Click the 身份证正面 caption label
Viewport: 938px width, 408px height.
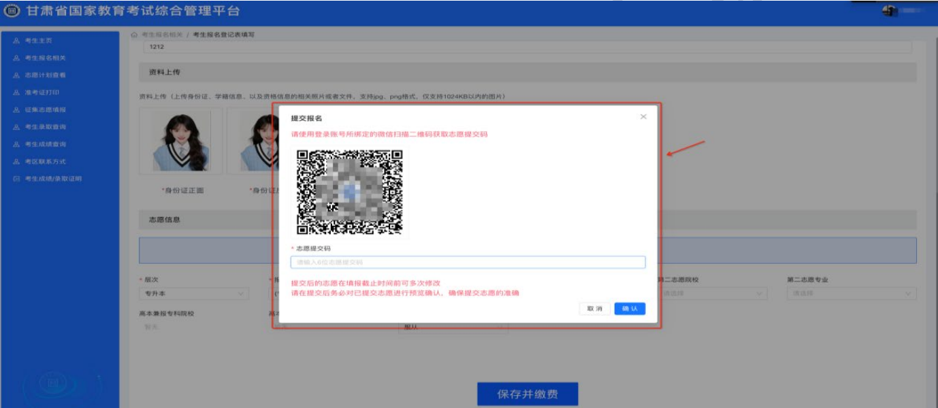182,190
